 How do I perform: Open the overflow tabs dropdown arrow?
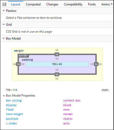112,4
